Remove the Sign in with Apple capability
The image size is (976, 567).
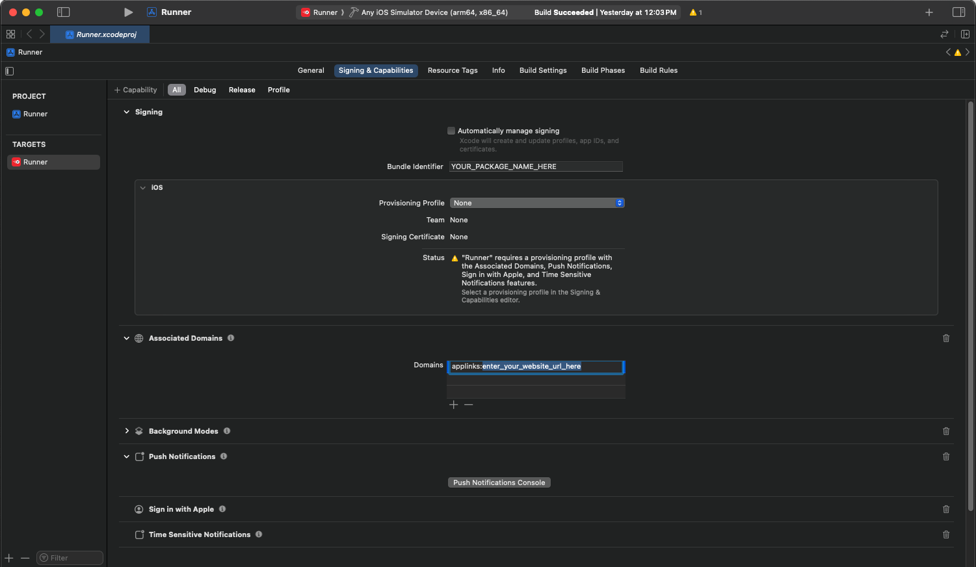click(946, 509)
